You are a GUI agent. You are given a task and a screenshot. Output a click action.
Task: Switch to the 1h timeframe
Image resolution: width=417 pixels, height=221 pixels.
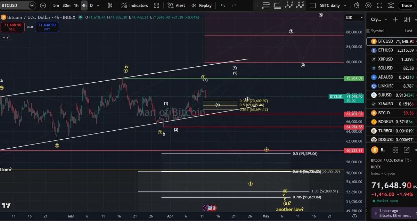tap(76, 6)
